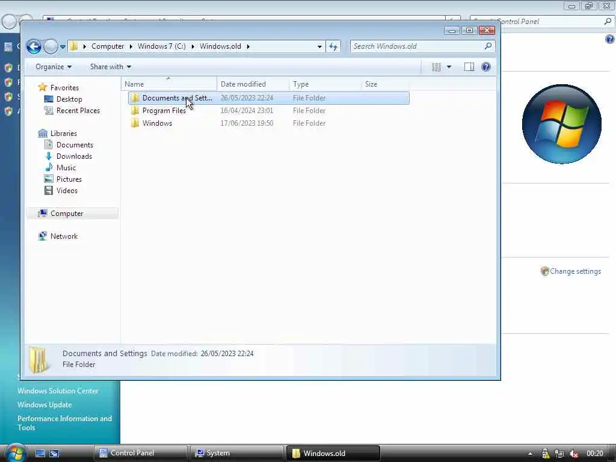The height and width of the screenshot is (462, 616).
Task: Switch to System taskbar button
Action: point(236,453)
